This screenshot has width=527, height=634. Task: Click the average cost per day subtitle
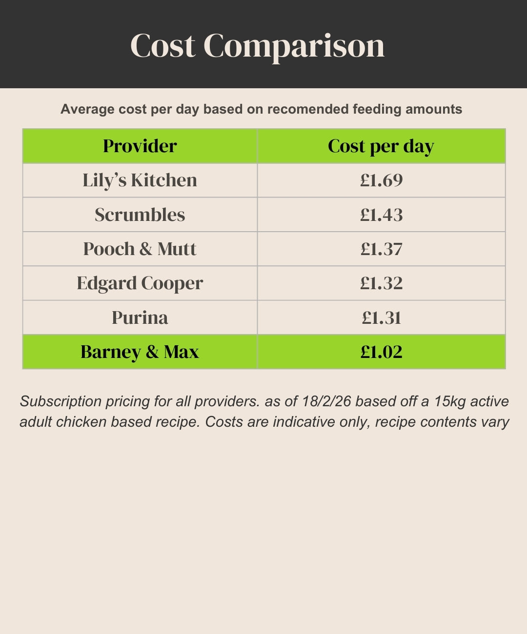pyautogui.click(x=261, y=109)
